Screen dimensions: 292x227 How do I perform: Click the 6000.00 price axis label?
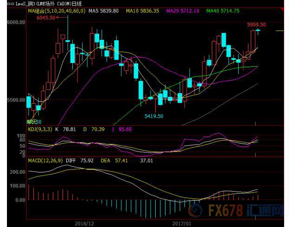click(x=16, y=22)
